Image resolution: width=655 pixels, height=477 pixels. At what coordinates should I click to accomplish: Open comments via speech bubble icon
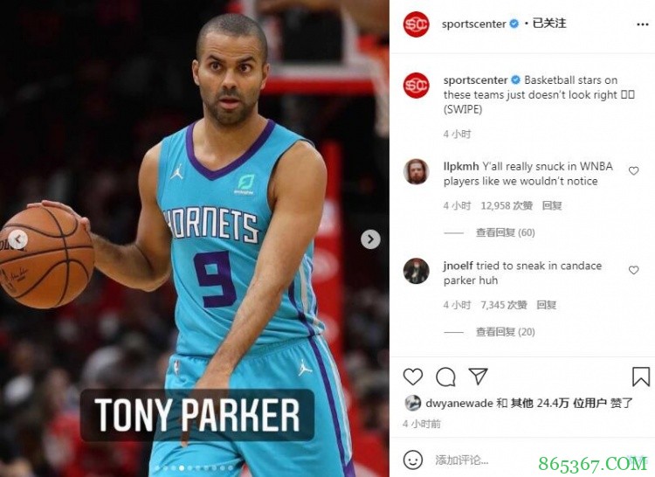pyautogui.click(x=445, y=377)
